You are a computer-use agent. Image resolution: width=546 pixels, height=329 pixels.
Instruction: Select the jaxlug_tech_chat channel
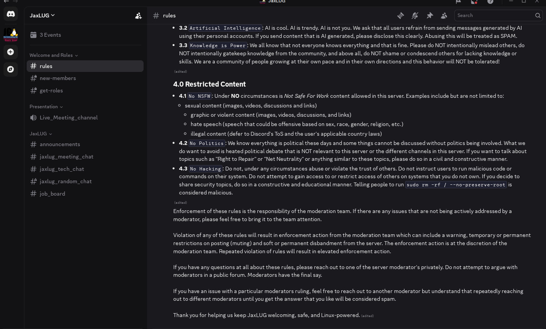click(62, 169)
